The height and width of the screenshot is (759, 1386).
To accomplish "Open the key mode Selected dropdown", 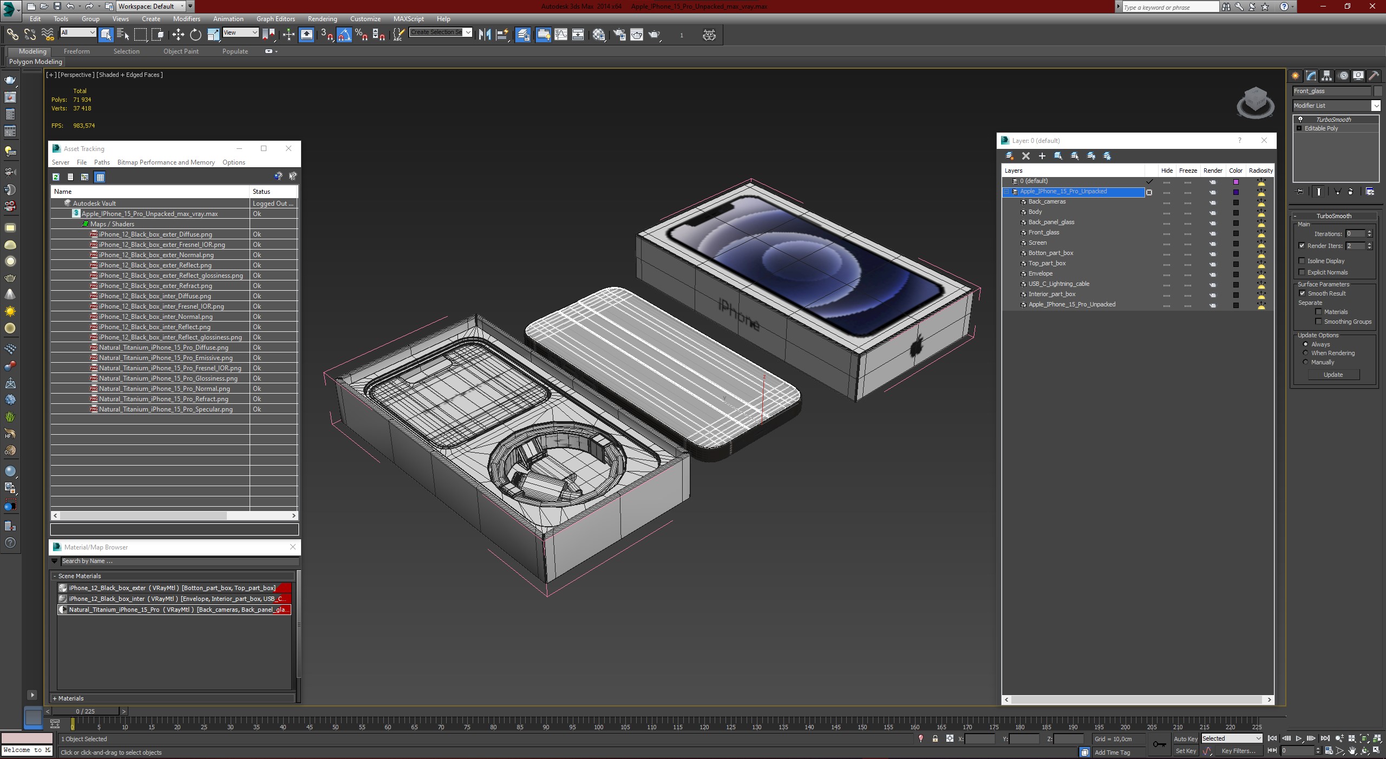I will click(x=1232, y=738).
